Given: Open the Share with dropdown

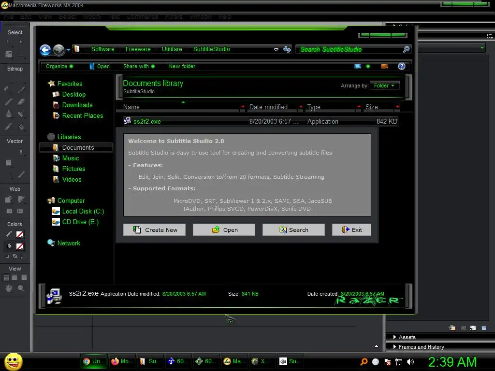Looking at the screenshot, I should point(139,66).
